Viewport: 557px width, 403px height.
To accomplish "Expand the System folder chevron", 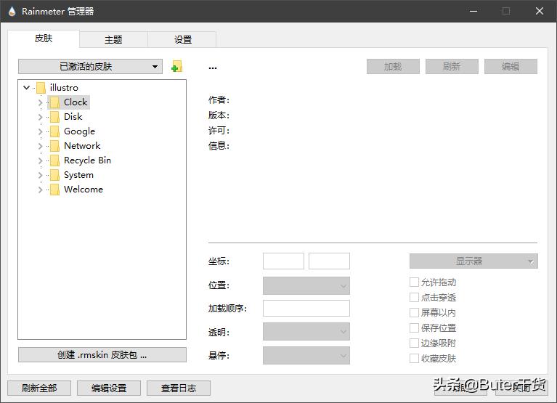I will click(x=40, y=176).
